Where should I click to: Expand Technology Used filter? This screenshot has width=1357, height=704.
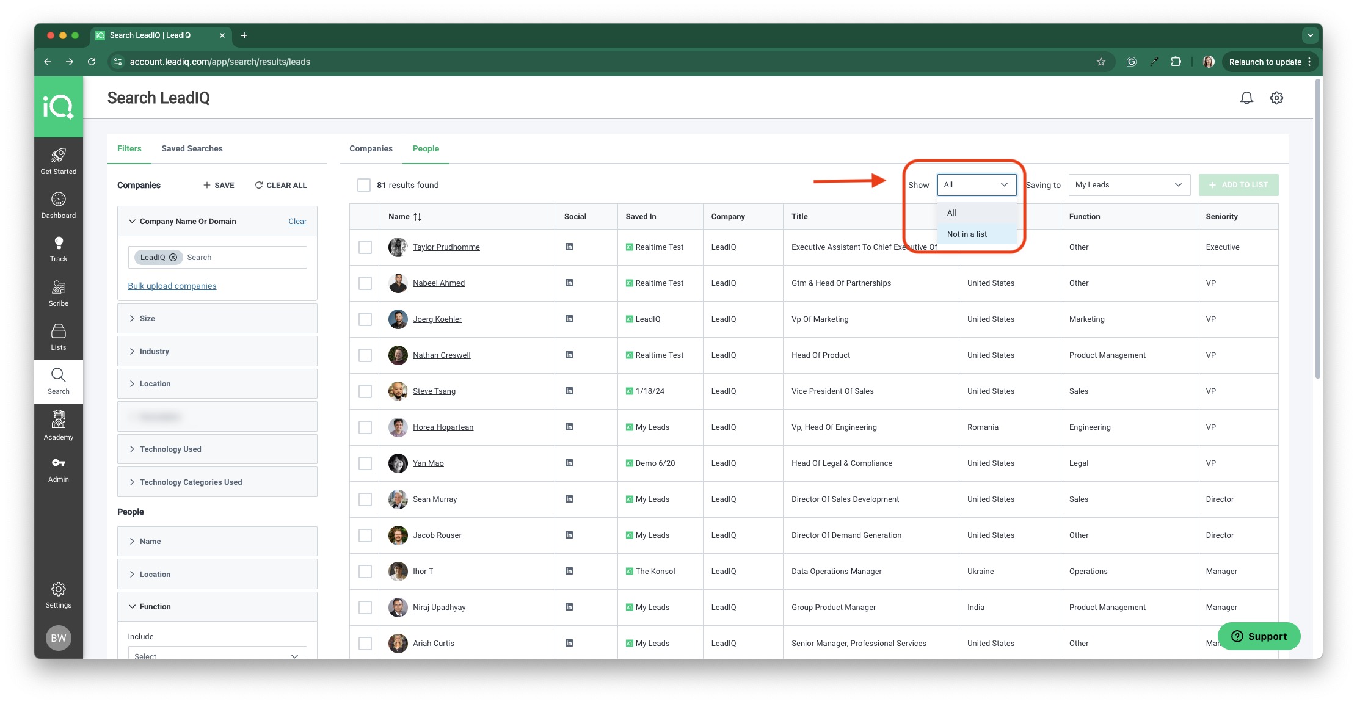(x=217, y=449)
